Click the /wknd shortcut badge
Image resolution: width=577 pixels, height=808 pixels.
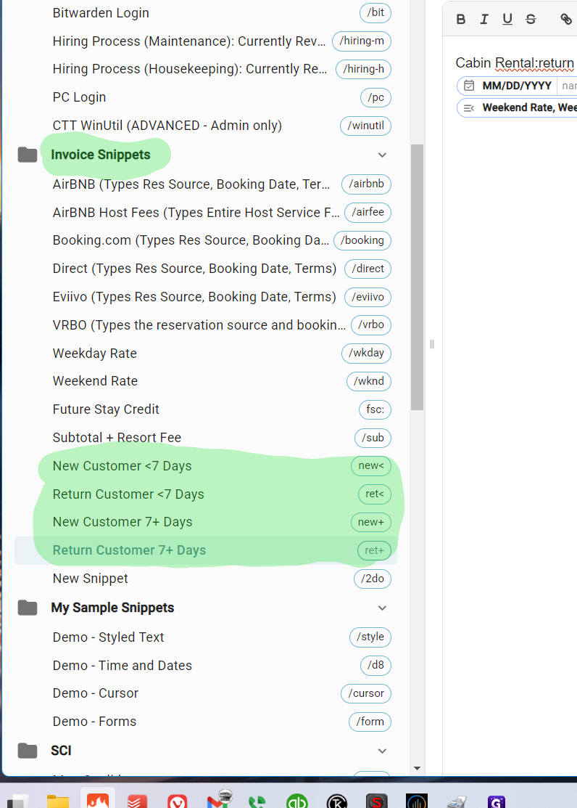point(368,381)
